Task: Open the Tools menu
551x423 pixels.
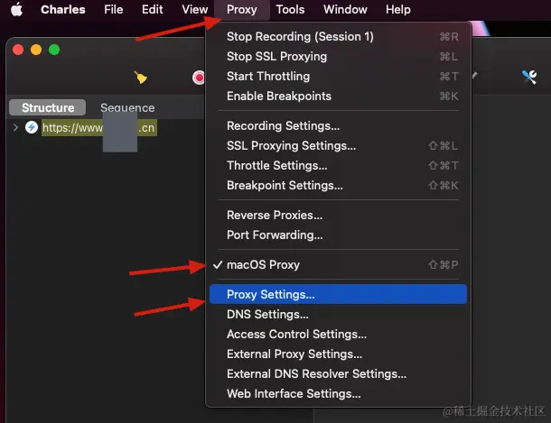Action: coord(290,9)
